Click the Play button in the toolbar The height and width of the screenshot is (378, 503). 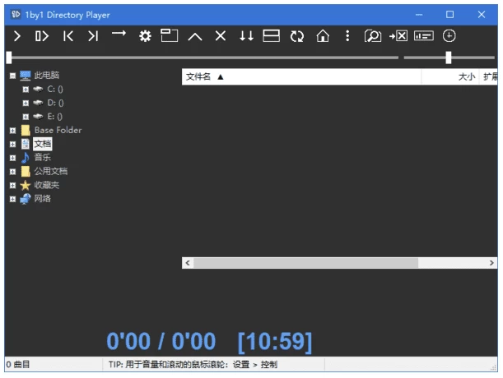tap(17, 36)
